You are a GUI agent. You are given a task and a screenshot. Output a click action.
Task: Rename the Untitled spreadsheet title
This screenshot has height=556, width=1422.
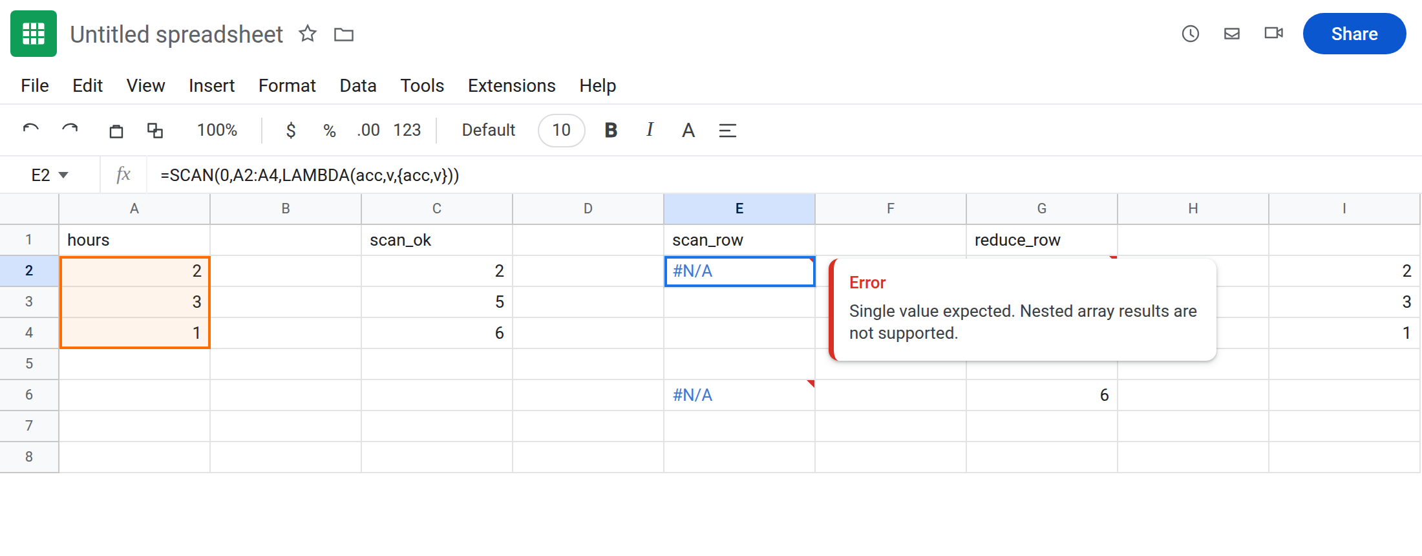176,34
